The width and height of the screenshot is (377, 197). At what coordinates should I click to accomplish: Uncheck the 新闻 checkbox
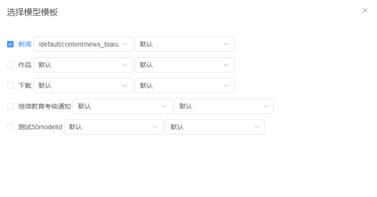coord(10,44)
